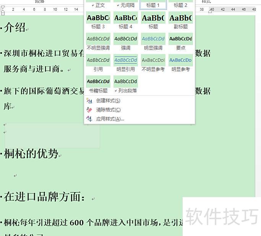The width and height of the screenshot is (261, 236).
Task: Click the line starting 桐松每年引进超过 600
Action: (93, 223)
